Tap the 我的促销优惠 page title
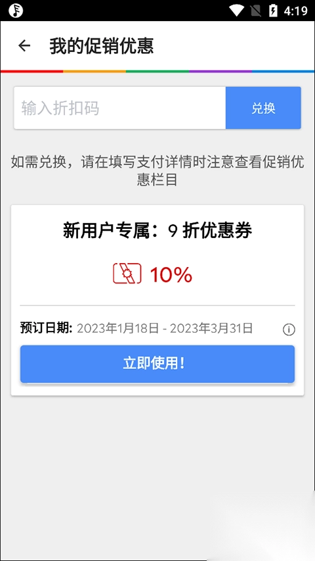315x561 pixels. point(102,46)
